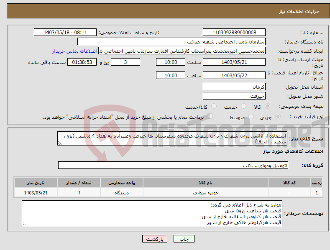The image size is (330, 250).
Task: Click the announcement date field 1403/05/18 - 08:11
Action: 65,33
